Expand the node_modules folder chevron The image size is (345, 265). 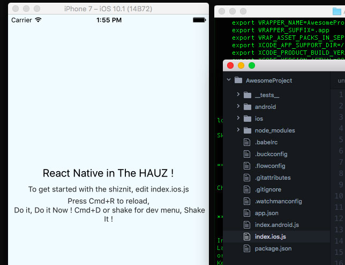[238, 130]
